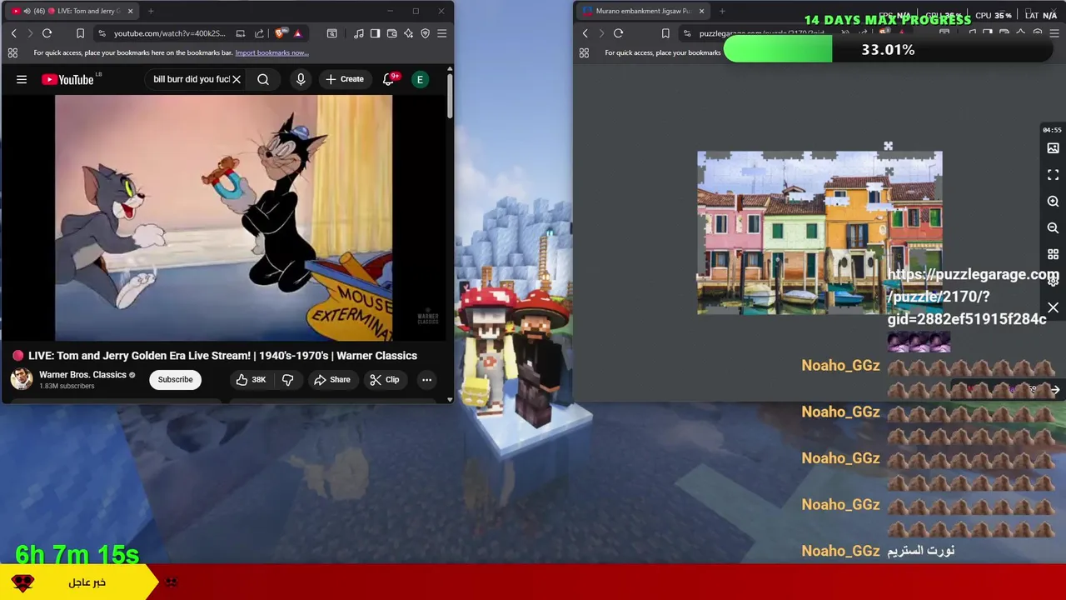Toggle the sidebar panel icon in YouTube window

375,33
